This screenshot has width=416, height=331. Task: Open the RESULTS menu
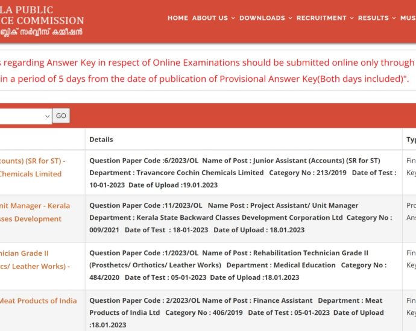(376, 18)
